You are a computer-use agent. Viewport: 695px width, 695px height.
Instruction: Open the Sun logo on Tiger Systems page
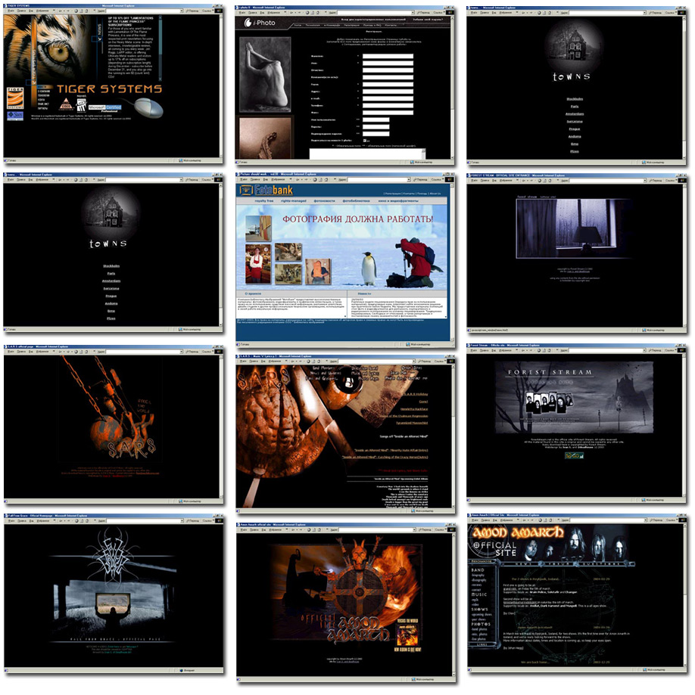(15, 116)
